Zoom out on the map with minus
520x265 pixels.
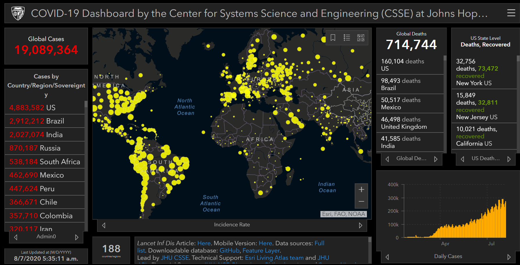(361, 202)
